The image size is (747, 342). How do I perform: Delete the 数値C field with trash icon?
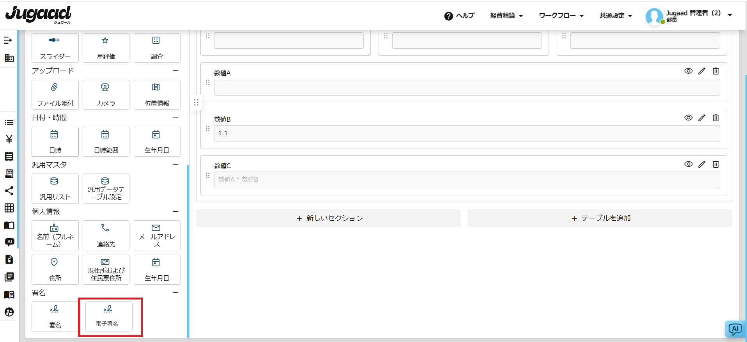715,164
